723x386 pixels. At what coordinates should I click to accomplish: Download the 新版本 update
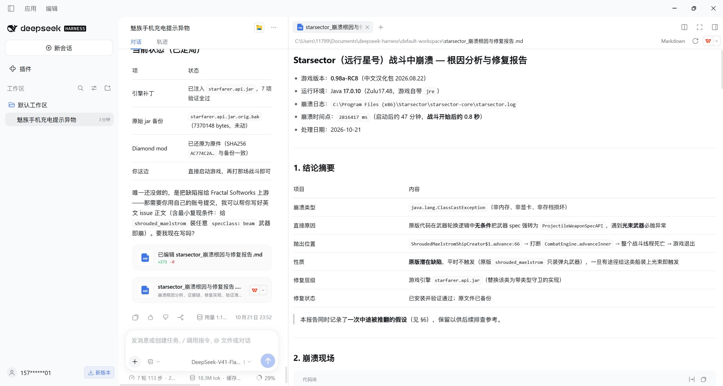pyautogui.click(x=99, y=373)
